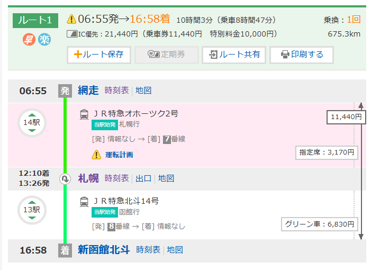
Task: Open 地図 for 新函館北斗
Action: (175, 250)
